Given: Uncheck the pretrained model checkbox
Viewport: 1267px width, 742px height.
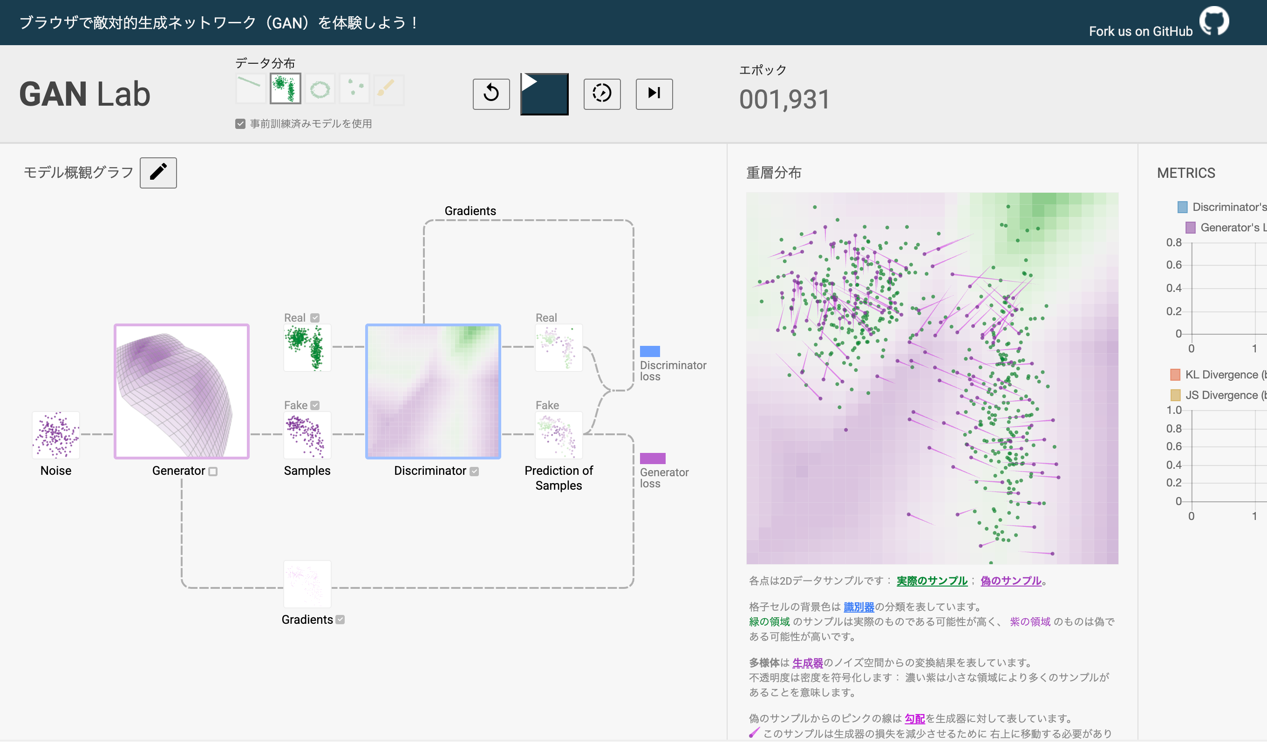Looking at the screenshot, I should [240, 123].
